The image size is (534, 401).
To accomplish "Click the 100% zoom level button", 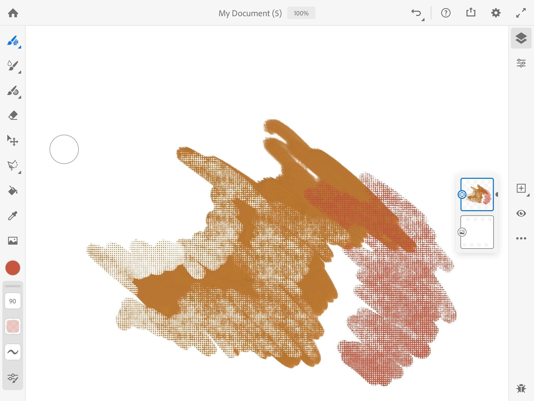I will (301, 13).
